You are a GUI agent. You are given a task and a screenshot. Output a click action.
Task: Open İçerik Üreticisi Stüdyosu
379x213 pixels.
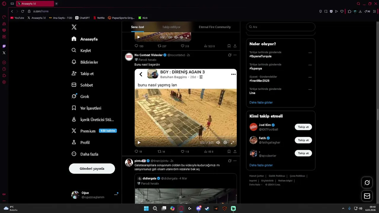tap(93, 120)
